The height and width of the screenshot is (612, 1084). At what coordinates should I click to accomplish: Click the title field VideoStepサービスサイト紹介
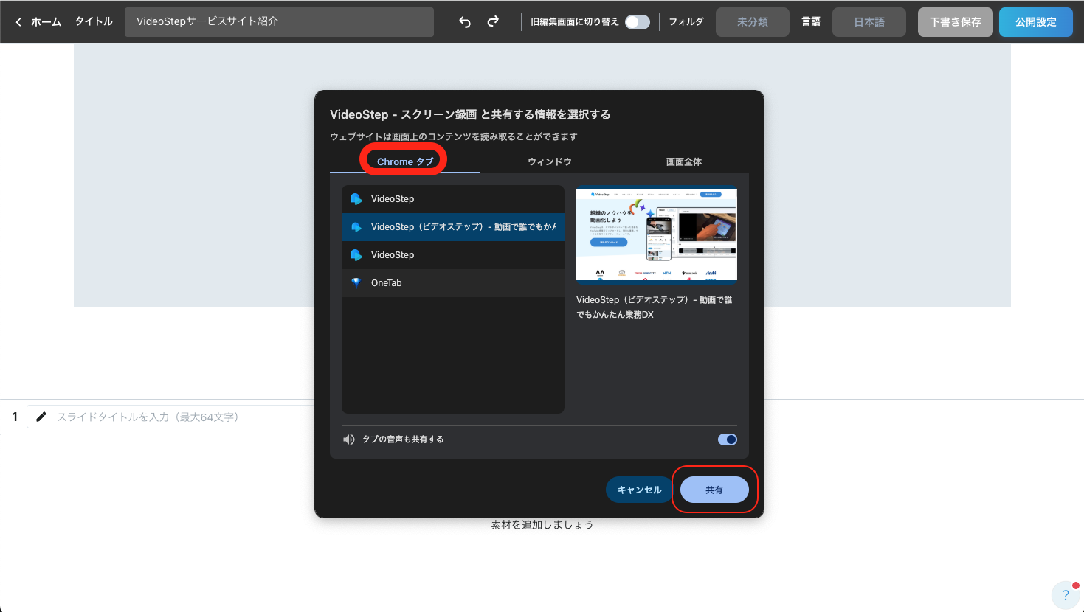(279, 22)
